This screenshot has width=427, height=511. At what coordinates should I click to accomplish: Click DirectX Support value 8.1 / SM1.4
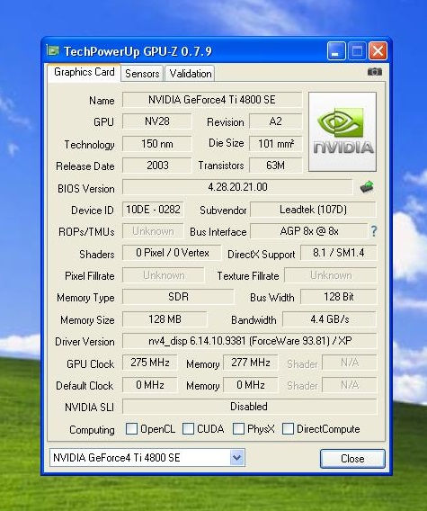(338, 253)
